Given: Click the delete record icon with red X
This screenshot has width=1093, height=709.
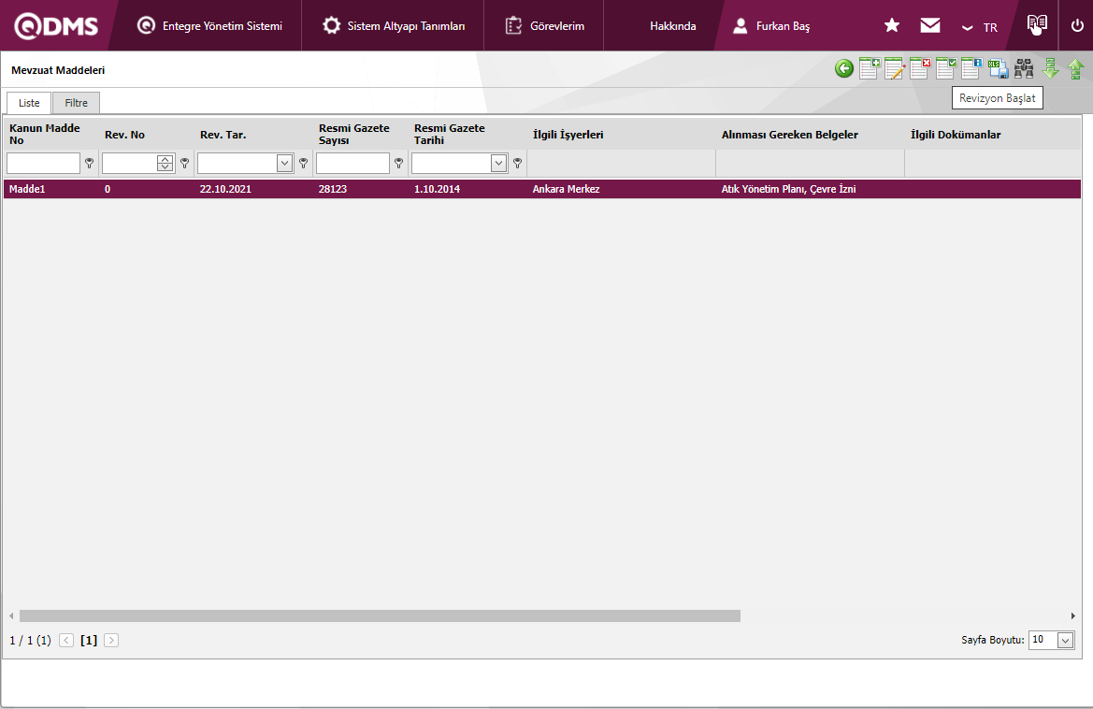Looking at the screenshot, I should [x=920, y=68].
